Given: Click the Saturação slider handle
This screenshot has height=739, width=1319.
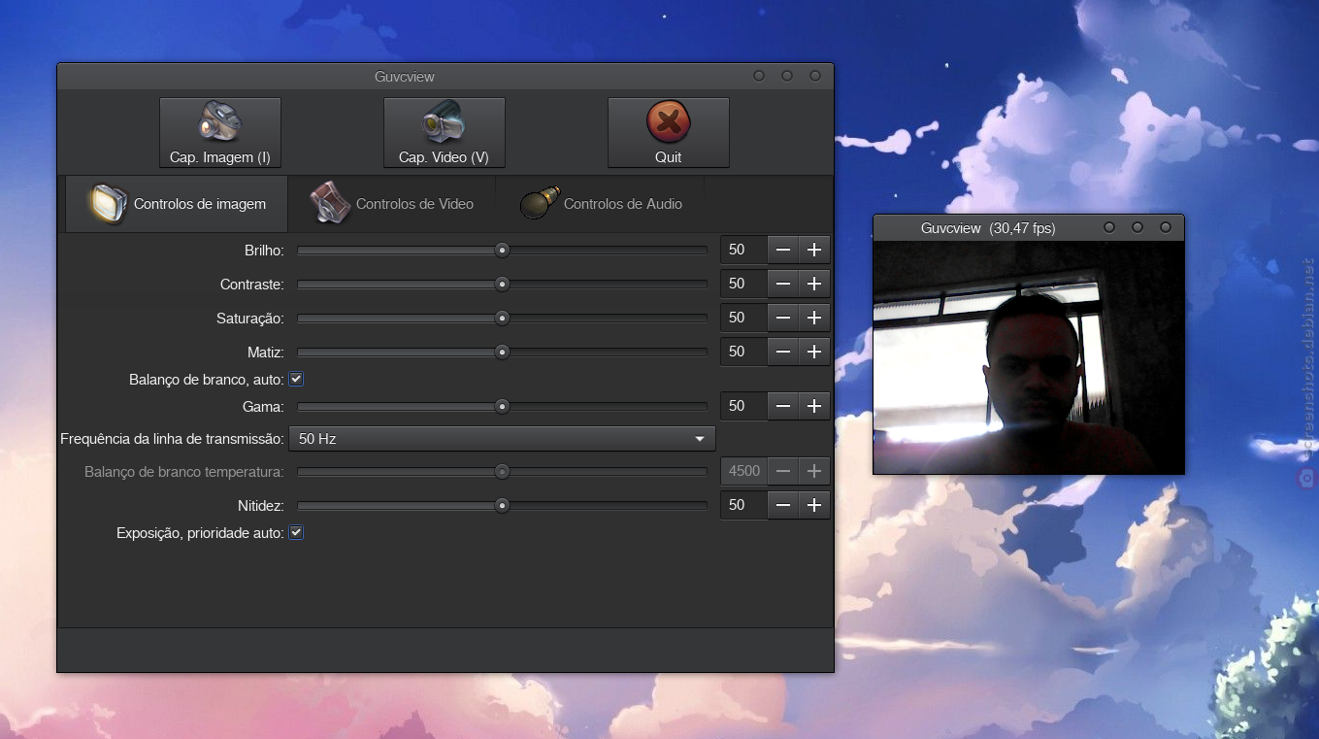Looking at the screenshot, I should [x=502, y=318].
